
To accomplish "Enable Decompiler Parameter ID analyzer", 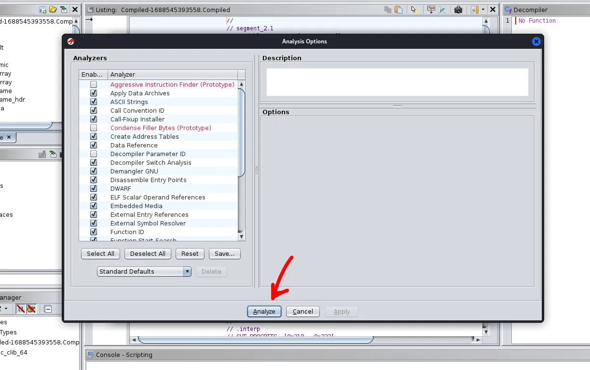I will click(x=94, y=154).
